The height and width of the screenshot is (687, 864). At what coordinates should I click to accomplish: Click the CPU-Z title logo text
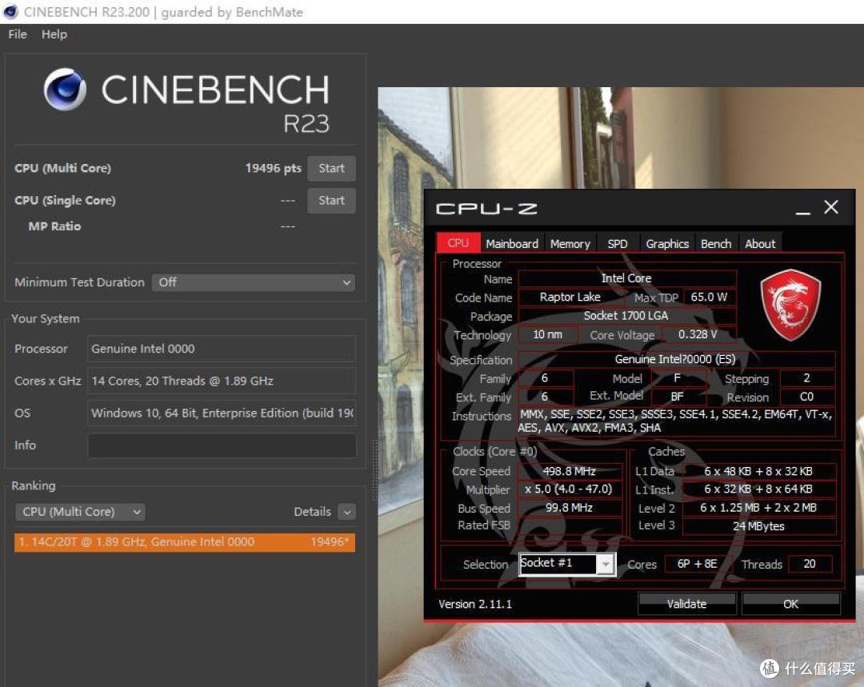coord(486,209)
